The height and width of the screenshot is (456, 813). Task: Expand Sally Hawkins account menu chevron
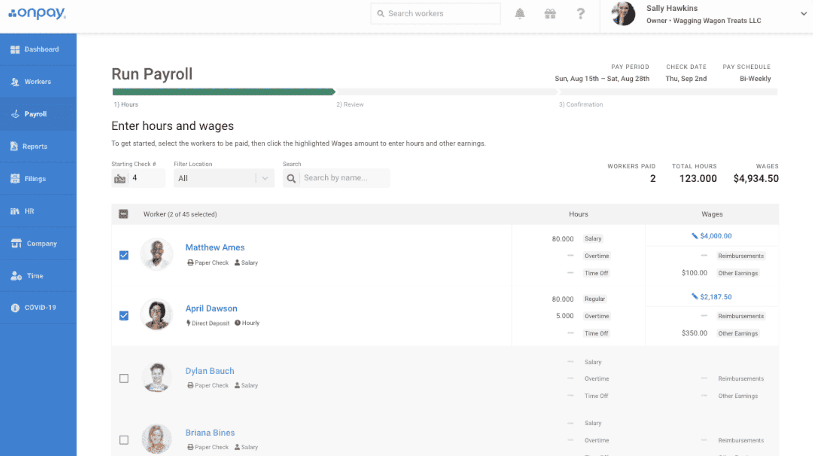pyautogui.click(x=803, y=14)
